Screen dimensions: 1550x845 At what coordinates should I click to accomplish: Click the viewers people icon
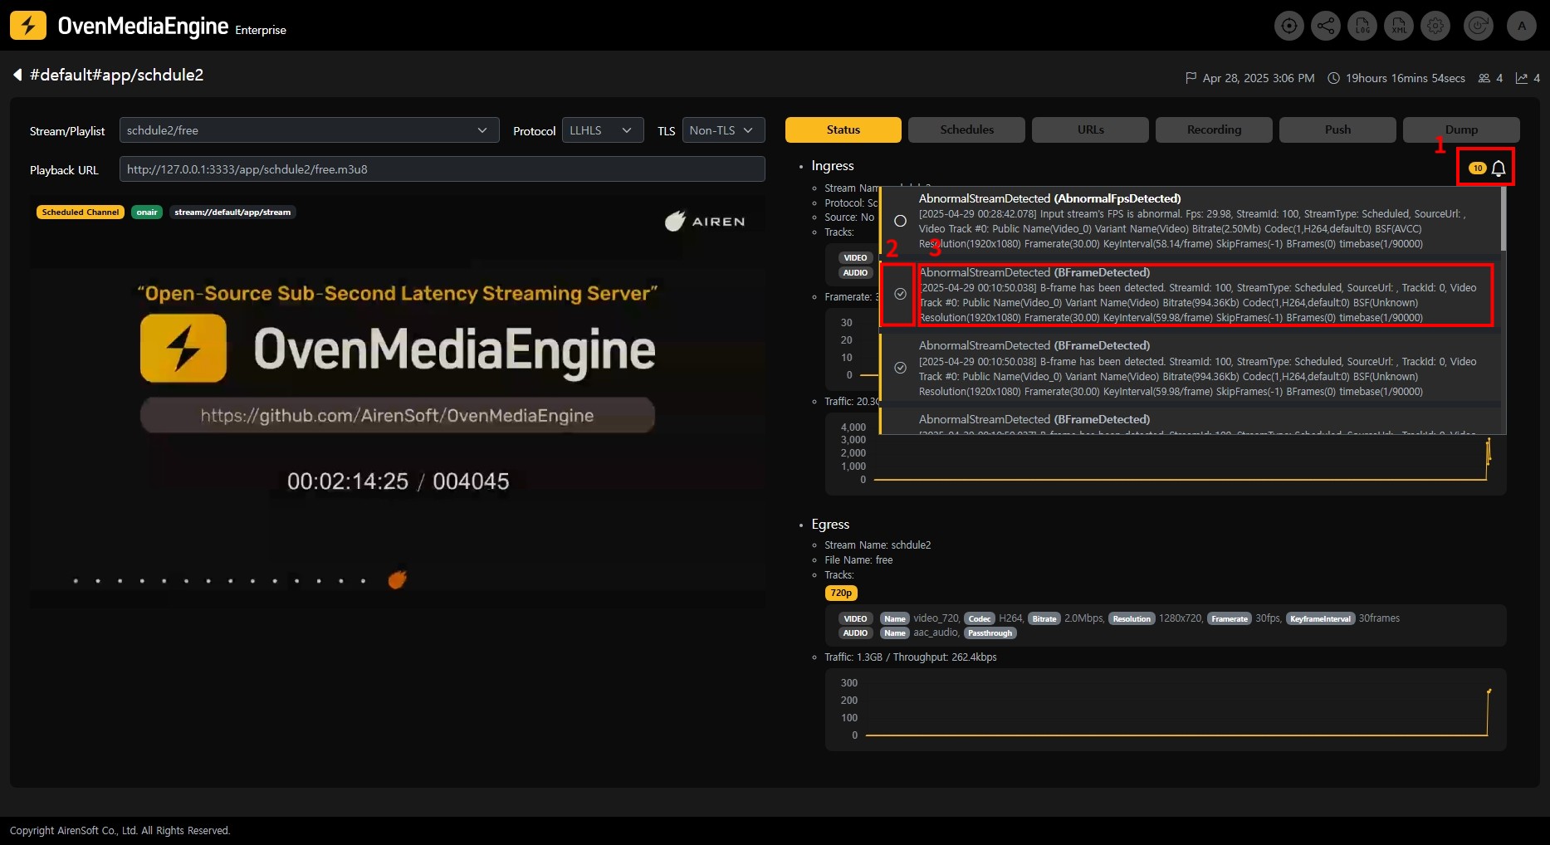click(x=1484, y=78)
